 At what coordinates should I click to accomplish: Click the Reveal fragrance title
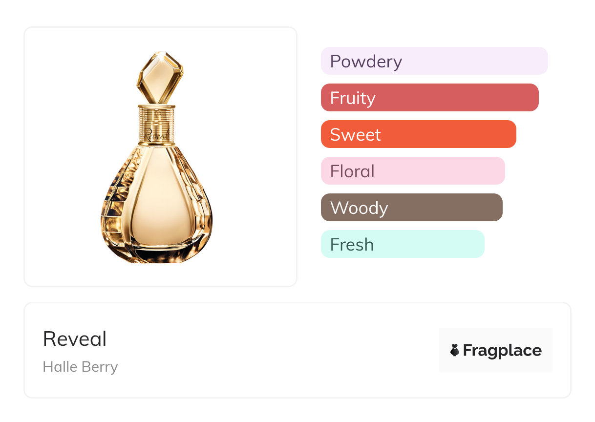point(75,338)
